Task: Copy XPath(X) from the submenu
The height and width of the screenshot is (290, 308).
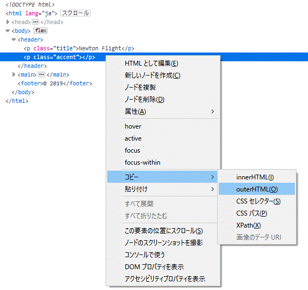Action: click(257, 225)
